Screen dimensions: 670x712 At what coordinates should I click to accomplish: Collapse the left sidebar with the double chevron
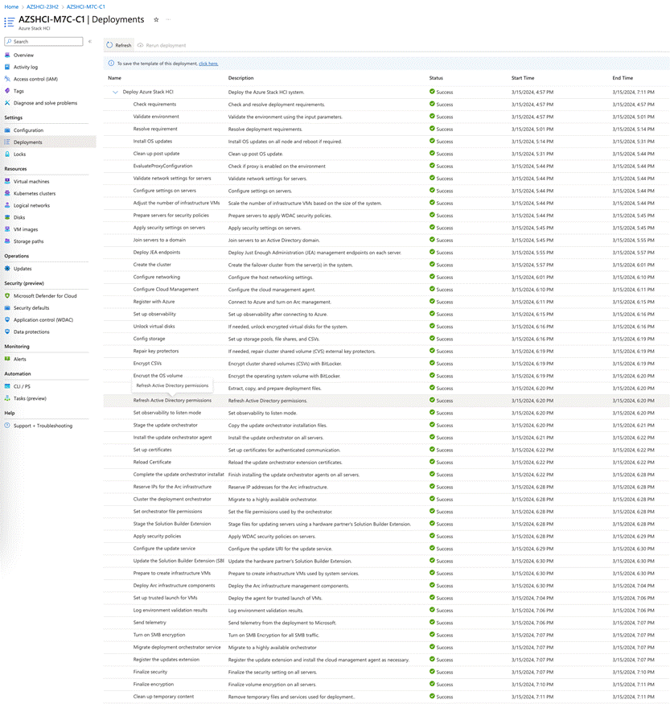pos(88,39)
